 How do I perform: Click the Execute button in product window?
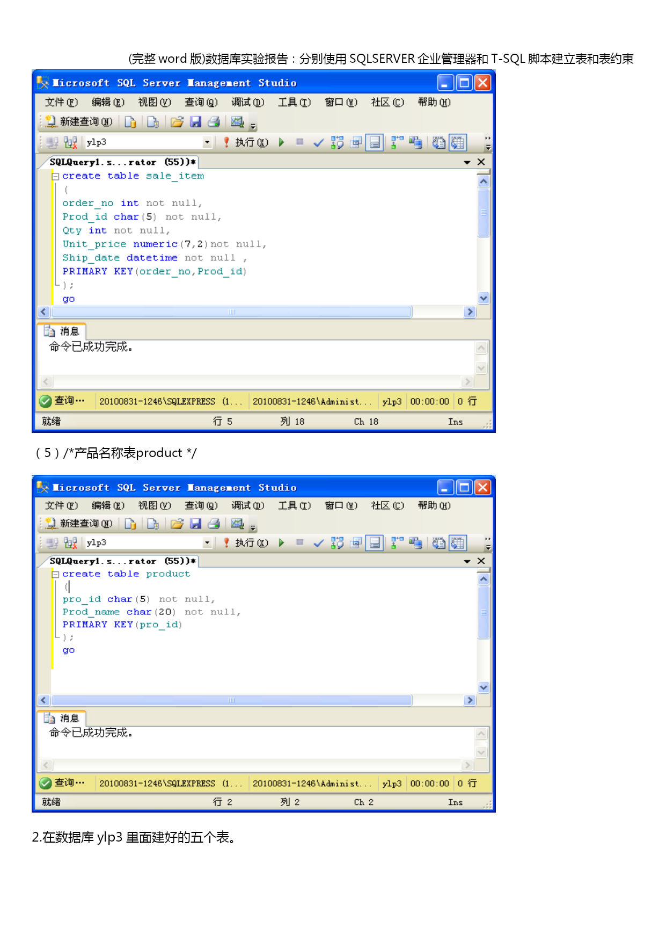(246, 543)
